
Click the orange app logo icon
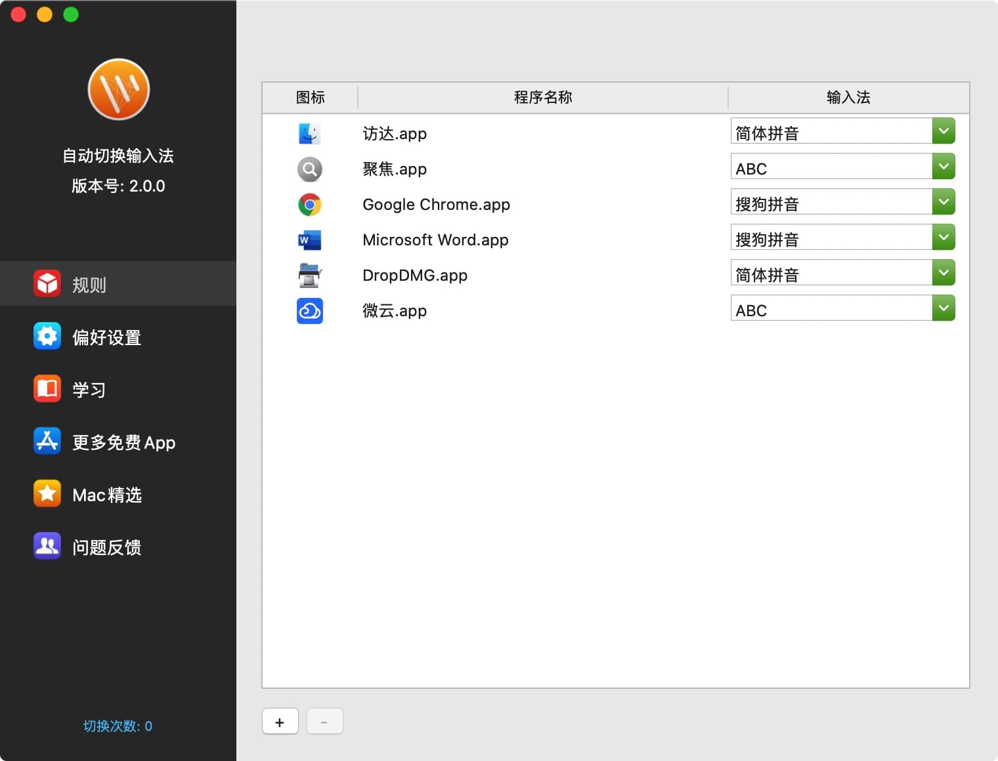[x=119, y=89]
